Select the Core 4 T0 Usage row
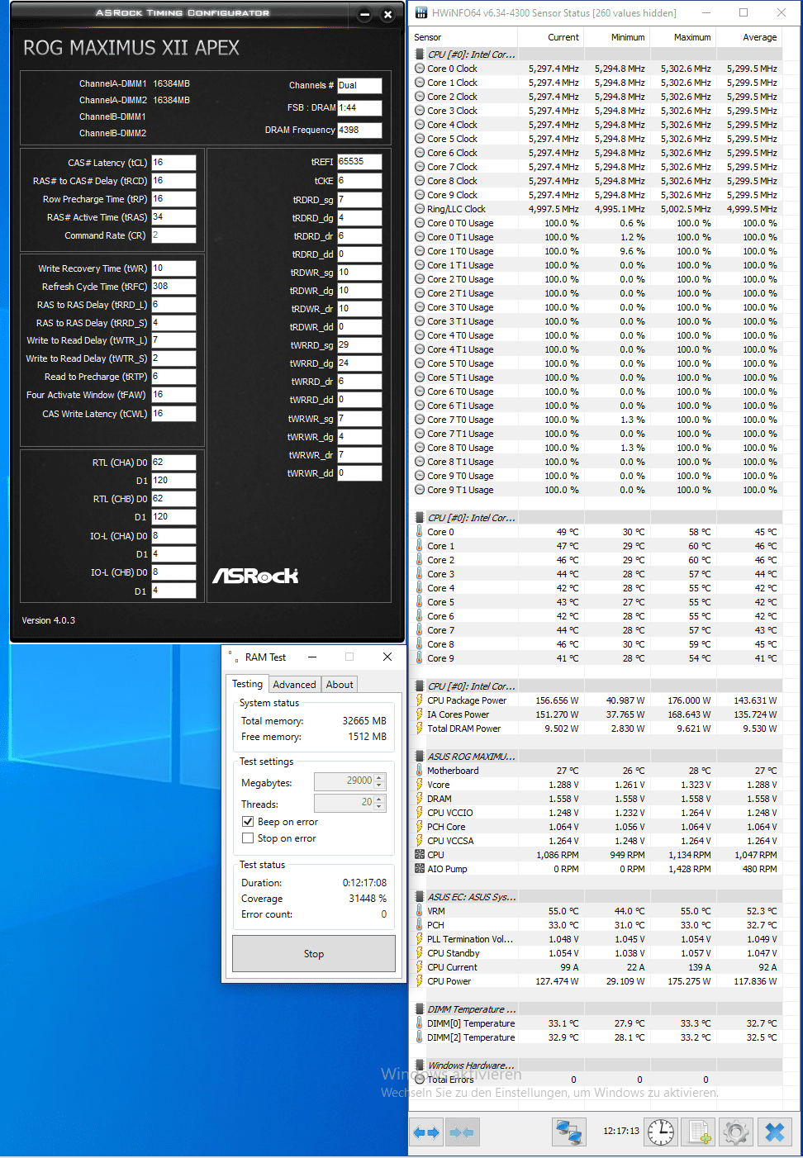Screen dimensions: 803x1158 click(x=596, y=335)
